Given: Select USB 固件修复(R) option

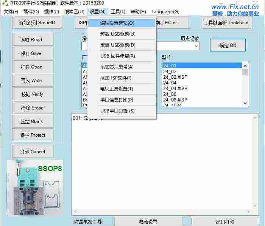Looking at the screenshot, I should [x=122, y=56].
